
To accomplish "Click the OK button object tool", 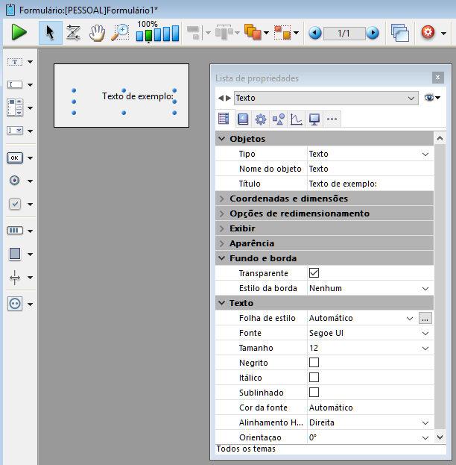I will coord(15,157).
